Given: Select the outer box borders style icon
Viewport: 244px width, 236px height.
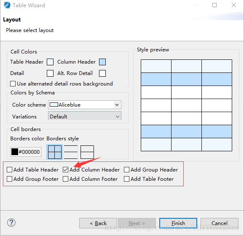Looking at the screenshot, I should [x=87, y=152].
